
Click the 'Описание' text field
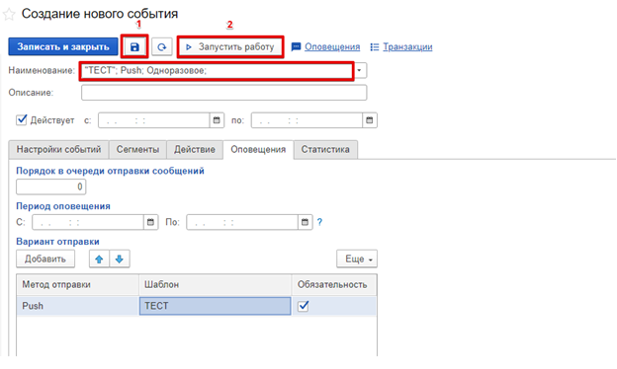point(224,93)
